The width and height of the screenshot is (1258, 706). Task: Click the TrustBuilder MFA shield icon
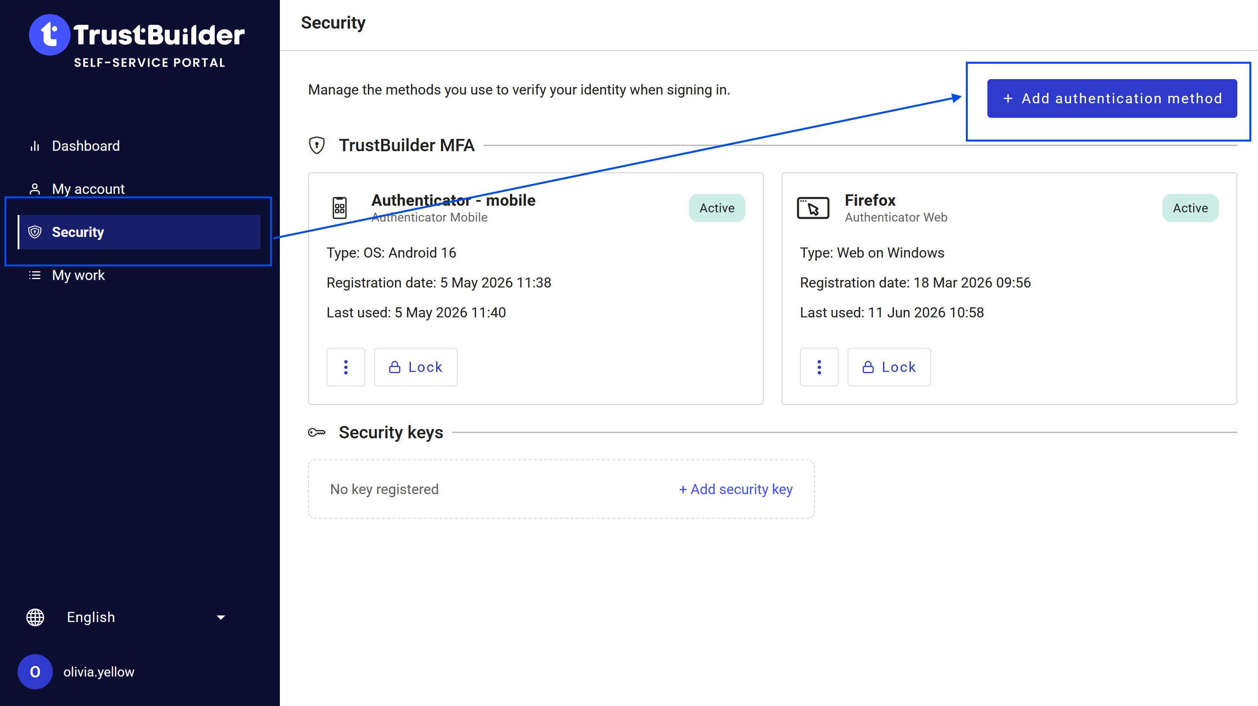pos(317,145)
